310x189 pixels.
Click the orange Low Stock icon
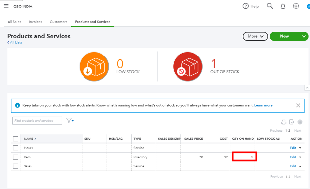(x=94, y=66)
